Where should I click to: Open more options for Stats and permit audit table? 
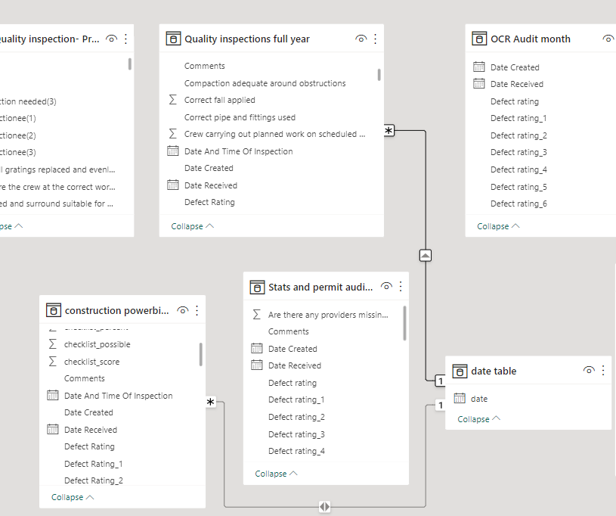(401, 286)
